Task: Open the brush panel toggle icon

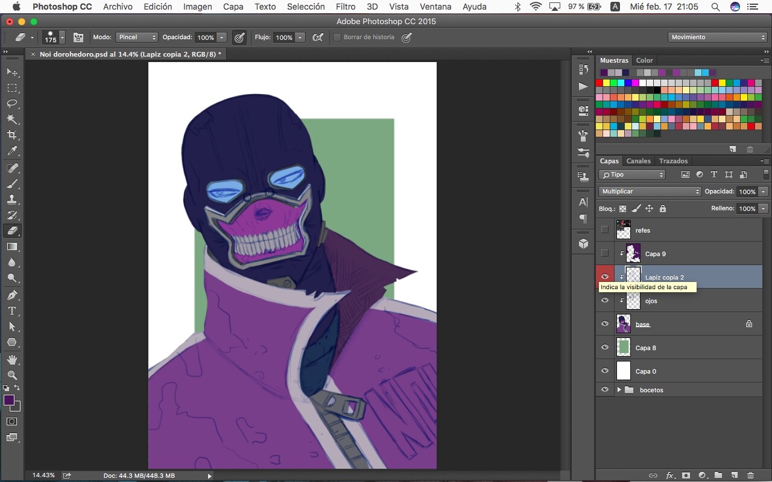Action: (x=78, y=37)
